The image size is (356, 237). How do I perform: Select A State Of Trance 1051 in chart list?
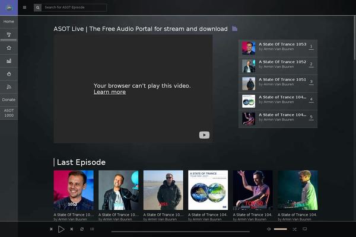[x=282, y=79]
